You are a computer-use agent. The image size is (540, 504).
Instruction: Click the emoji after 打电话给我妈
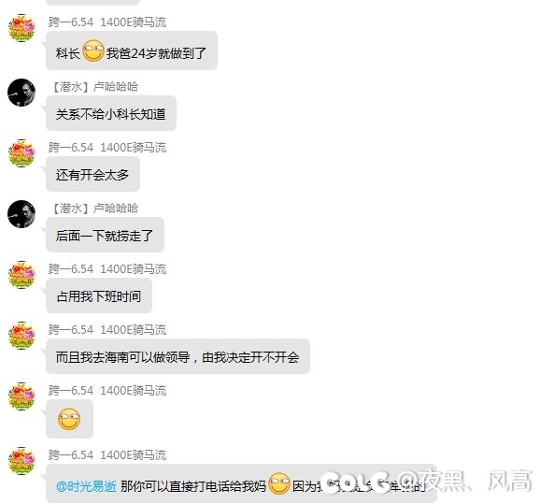tap(279, 483)
